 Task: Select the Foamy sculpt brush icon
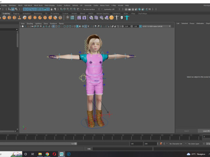click(x=24, y=18)
